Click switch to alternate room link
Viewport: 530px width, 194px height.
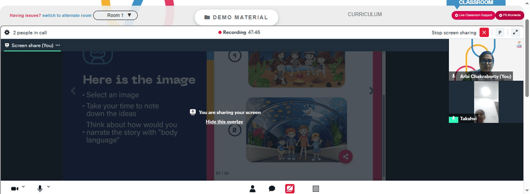67,15
